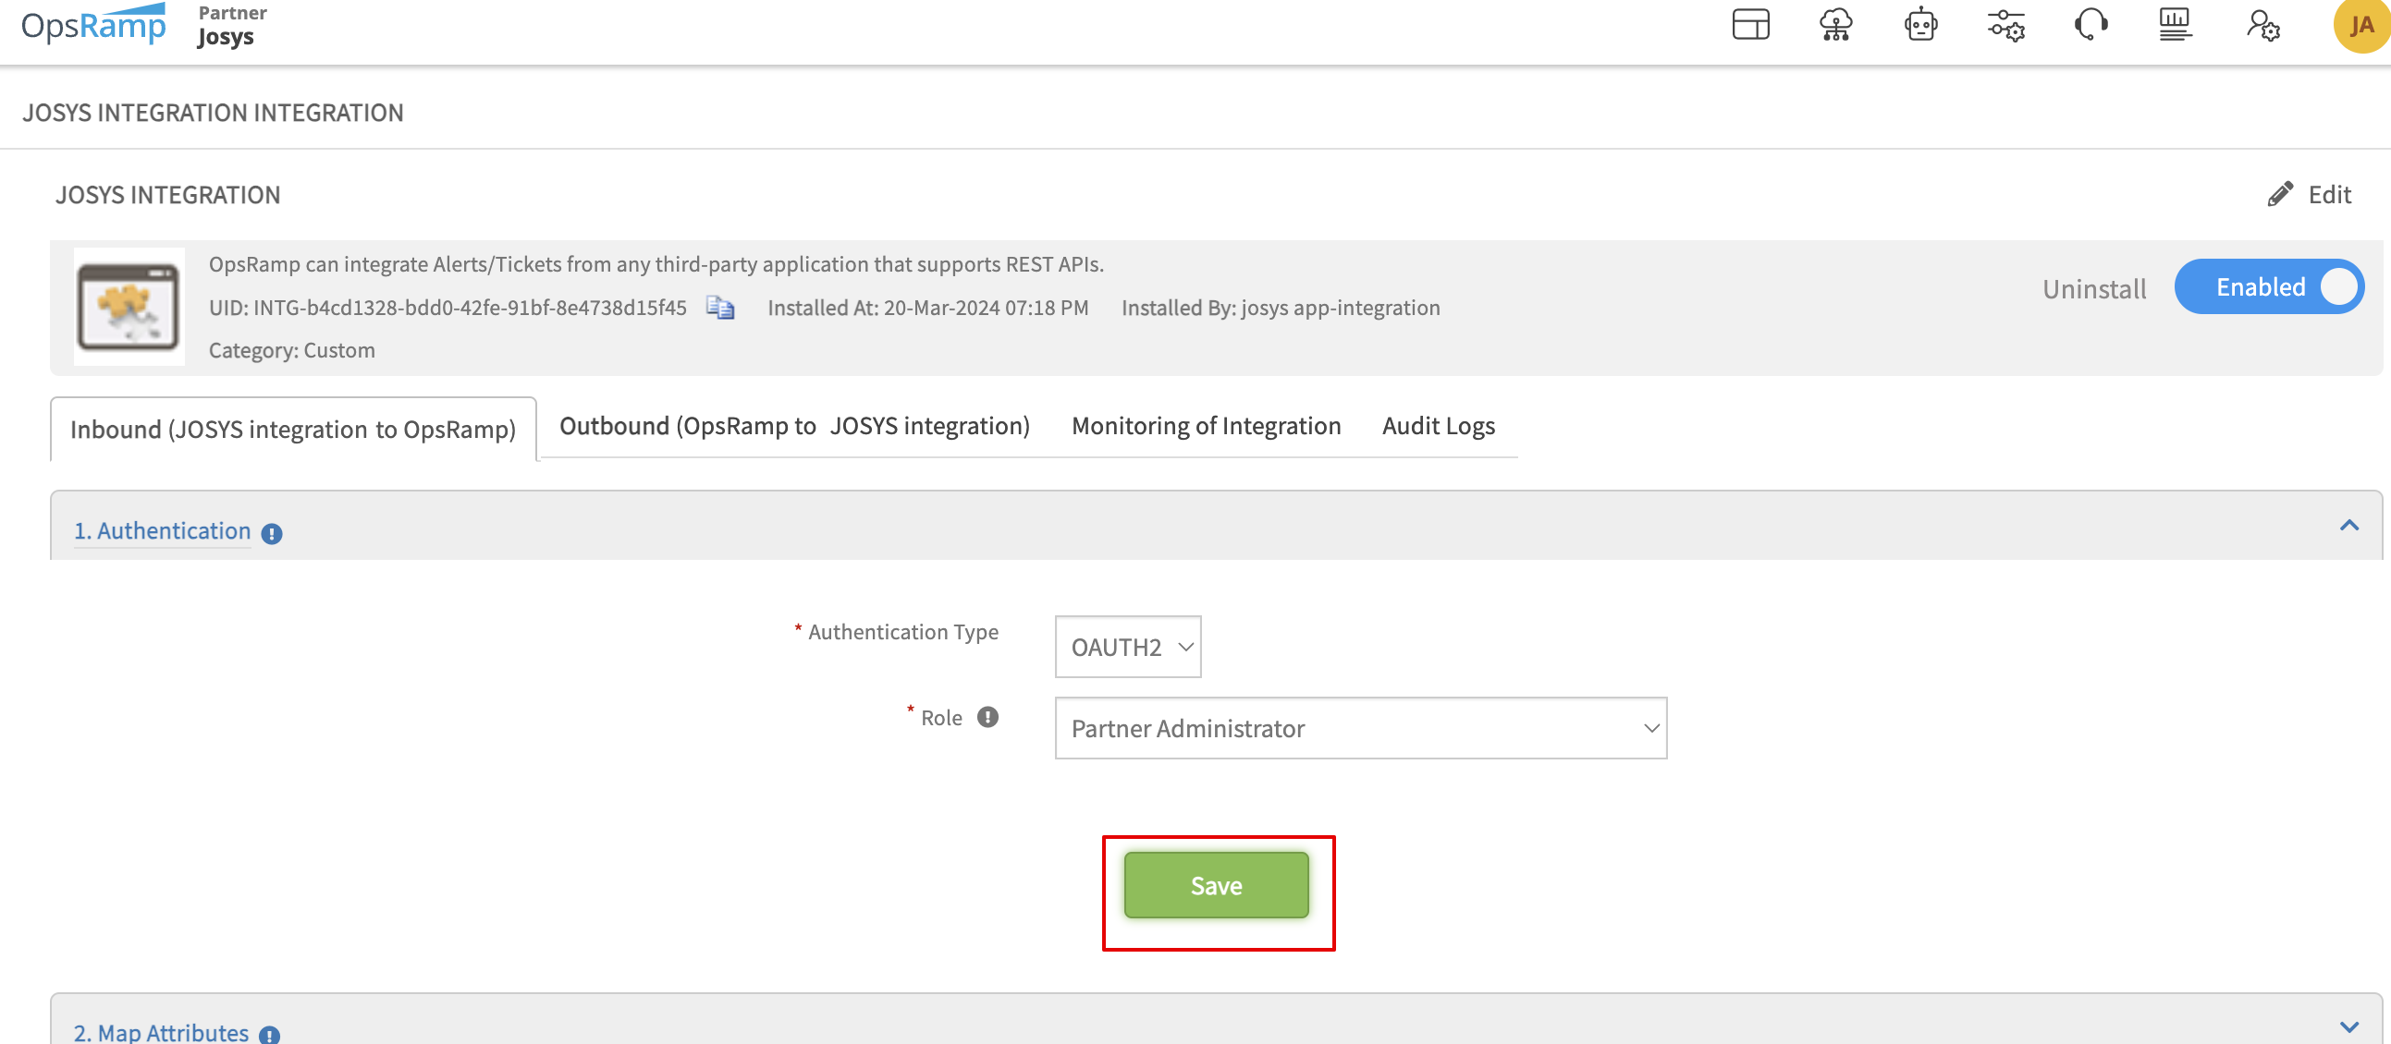The width and height of the screenshot is (2391, 1044).
Task: Click the Uninstall link
Action: pos(2094,289)
